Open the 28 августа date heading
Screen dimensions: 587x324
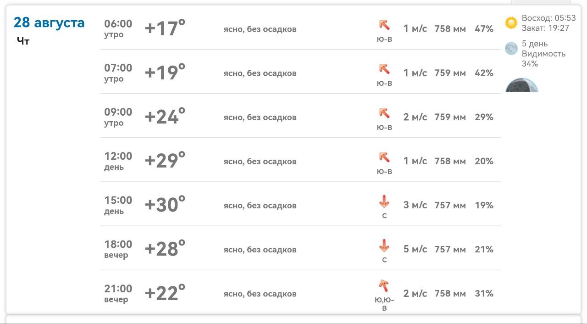(49, 22)
